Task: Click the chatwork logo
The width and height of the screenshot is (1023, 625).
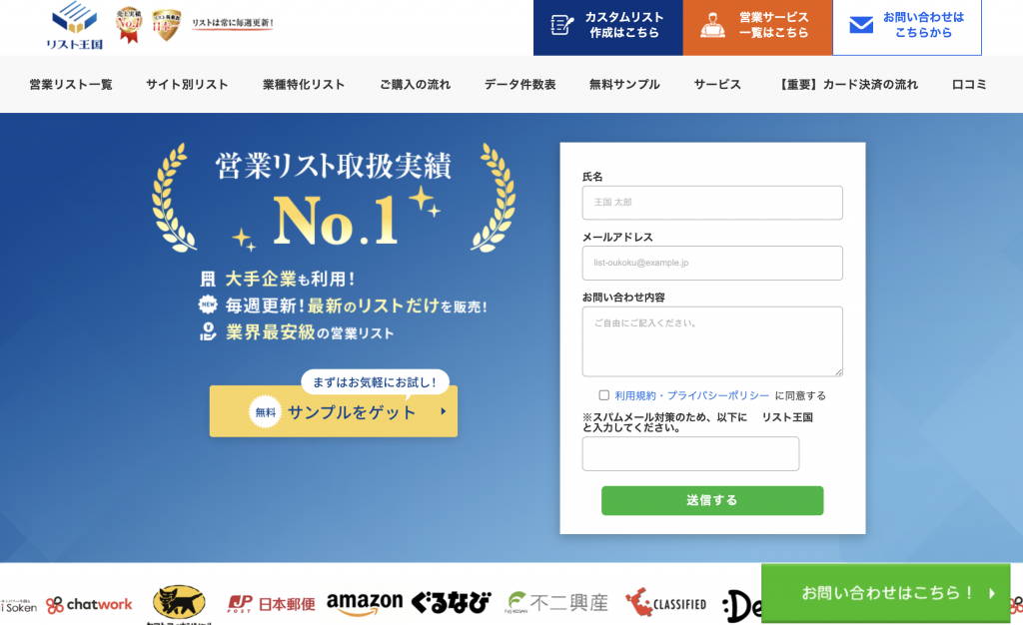Action: [x=89, y=604]
